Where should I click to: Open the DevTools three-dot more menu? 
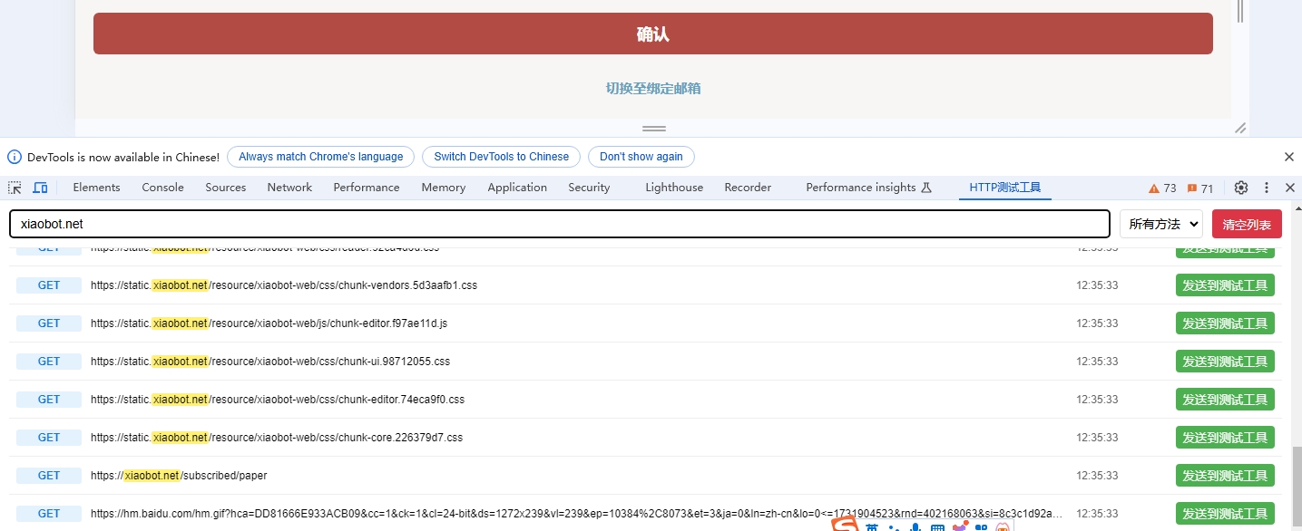pyautogui.click(x=1267, y=188)
